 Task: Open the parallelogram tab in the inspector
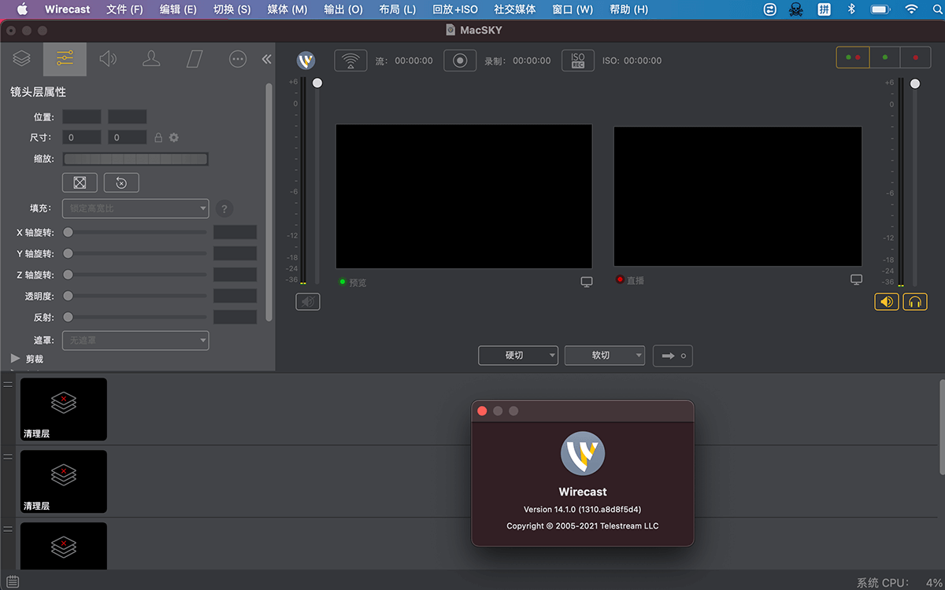(x=195, y=59)
